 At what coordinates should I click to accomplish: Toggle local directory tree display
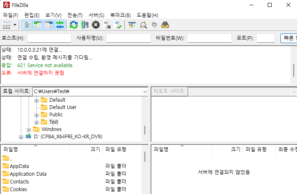point(38,25)
